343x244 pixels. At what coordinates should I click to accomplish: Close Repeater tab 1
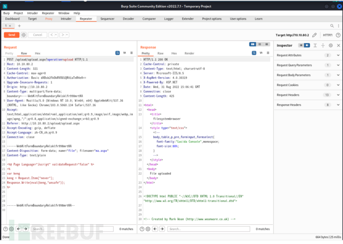tap(10, 26)
